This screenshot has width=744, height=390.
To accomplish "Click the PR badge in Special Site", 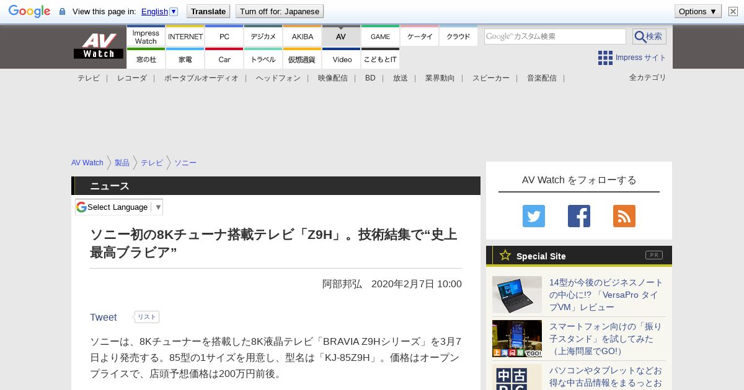I will 654,255.
